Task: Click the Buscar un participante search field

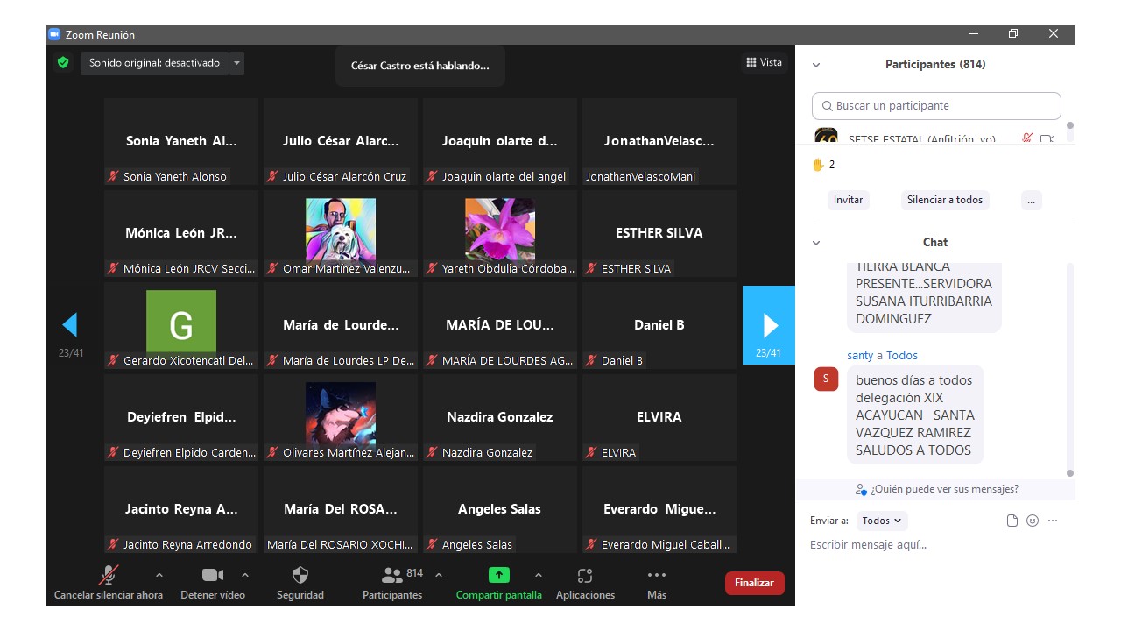Action: (936, 106)
